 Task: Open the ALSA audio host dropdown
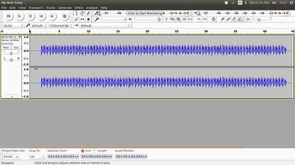(13, 26)
